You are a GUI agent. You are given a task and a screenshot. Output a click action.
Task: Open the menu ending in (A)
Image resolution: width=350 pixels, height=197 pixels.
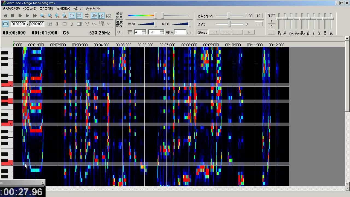pyautogui.click(x=63, y=8)
